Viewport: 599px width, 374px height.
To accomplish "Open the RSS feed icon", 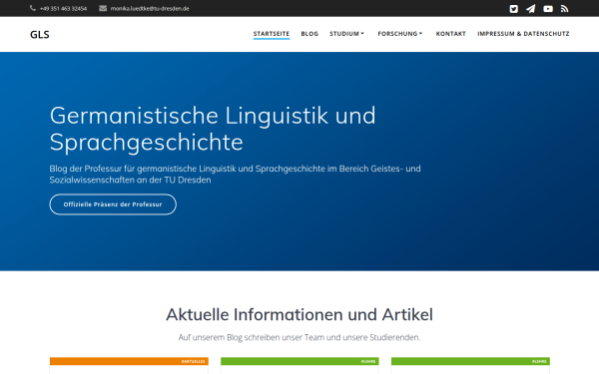I will click(x=565, y=9).
